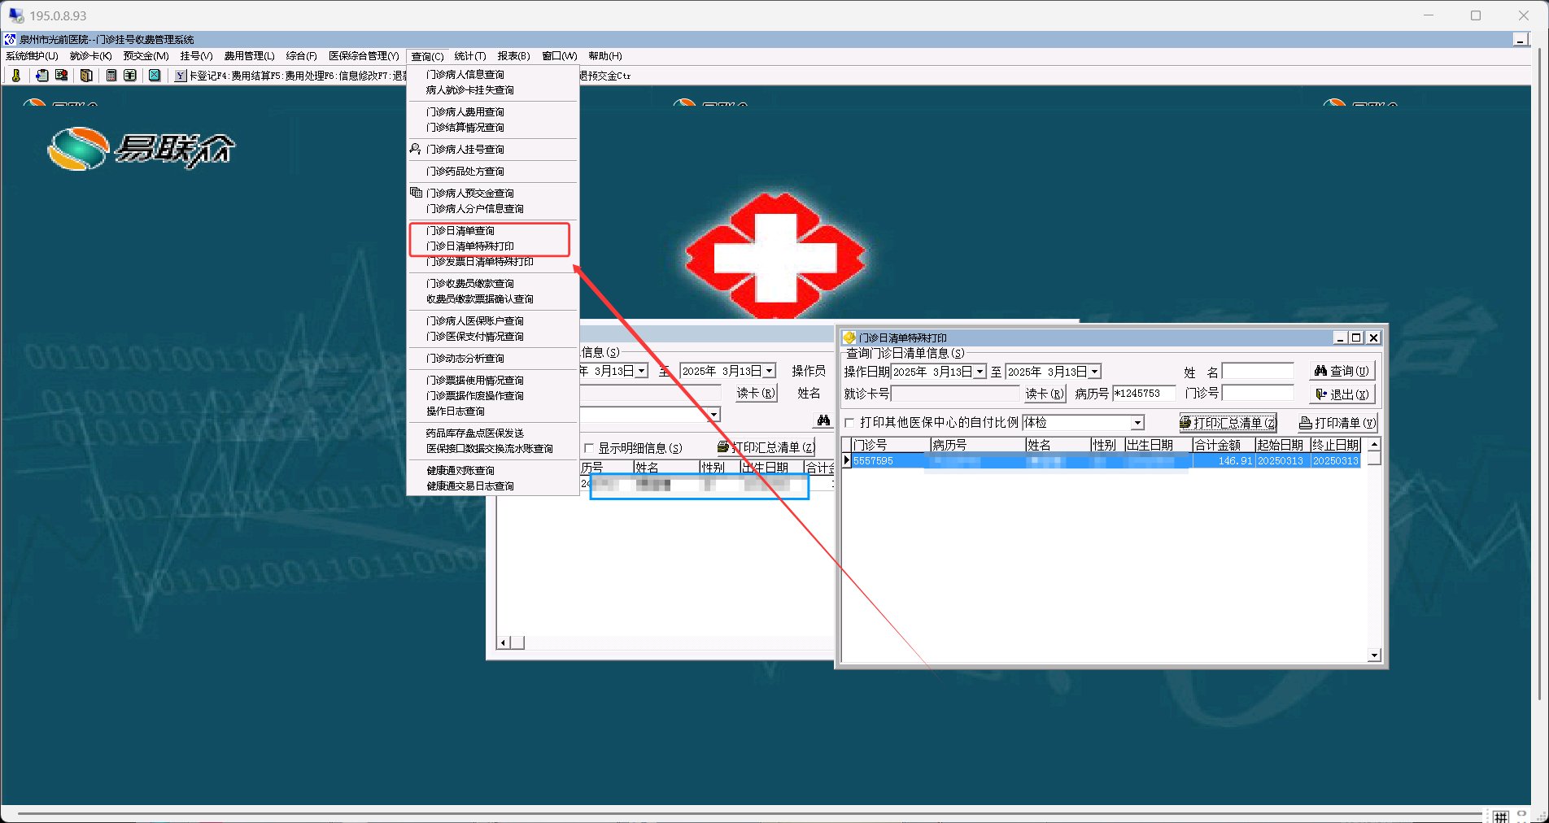1549x823 pixels.
Task: Choose 门诊药品处方查询 from the menu
Action: (465, 172)
